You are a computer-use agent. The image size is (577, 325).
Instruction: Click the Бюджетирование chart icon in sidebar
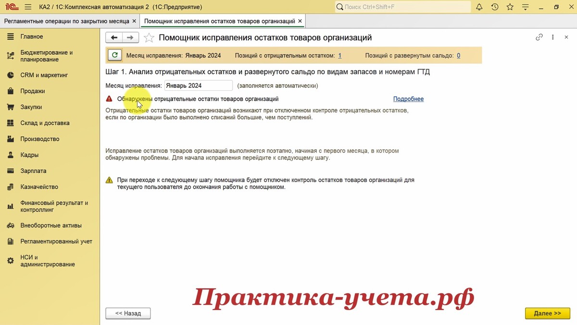pos(10,56)
